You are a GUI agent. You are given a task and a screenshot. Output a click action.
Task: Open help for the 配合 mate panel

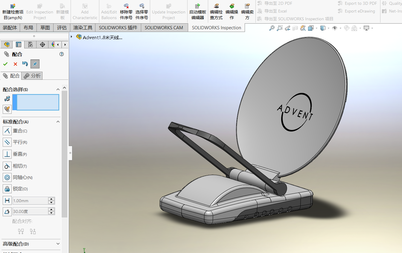(62, 54)
